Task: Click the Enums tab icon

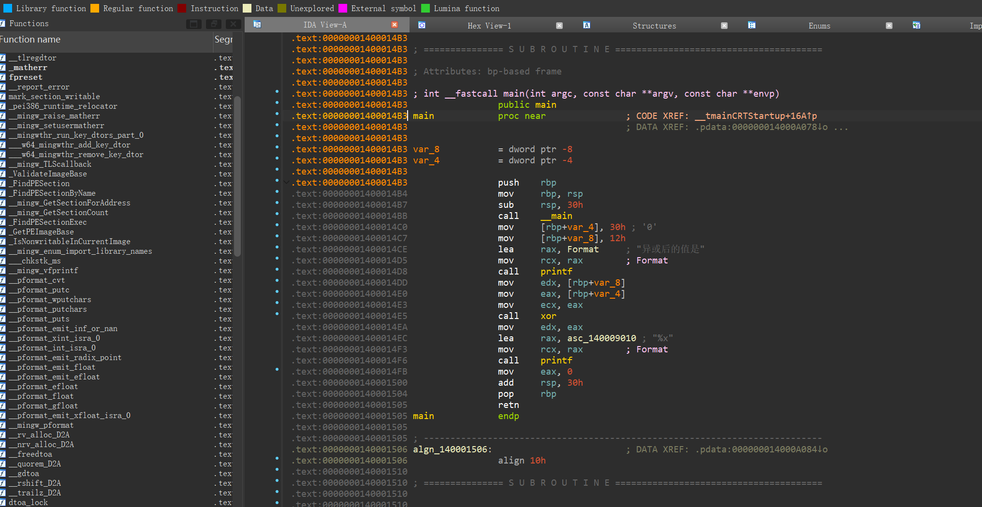Action: point(751,25)
